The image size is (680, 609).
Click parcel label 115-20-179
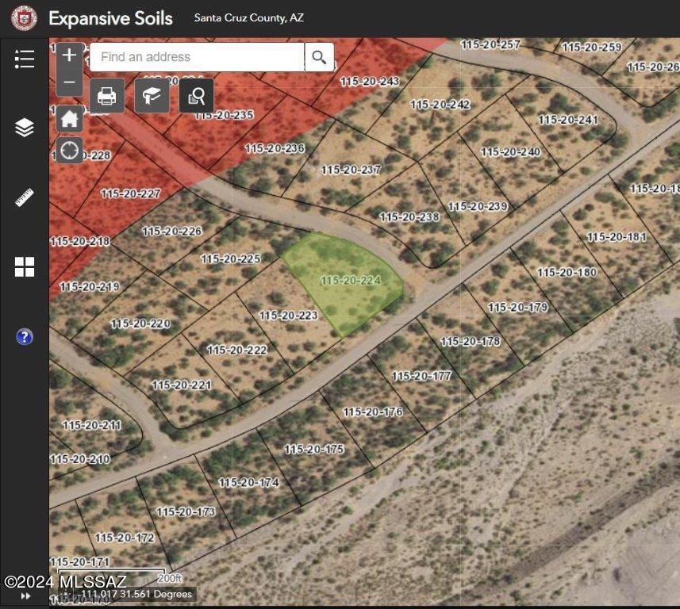point(518,308)
